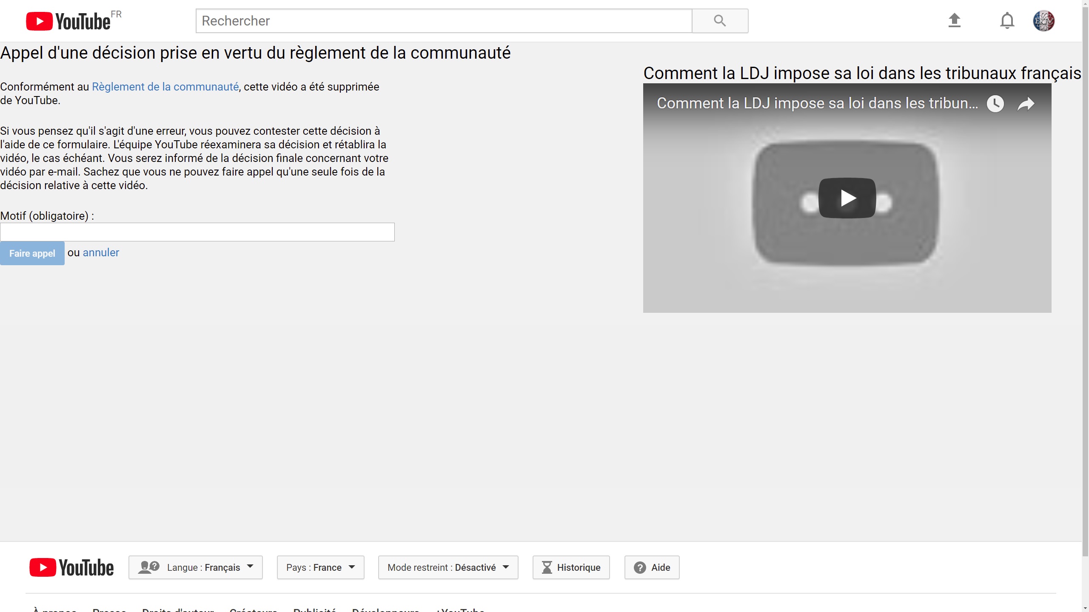Image resolution: width=1089 pixels, height=612 pixels.
Task: Click the YouTube logo in the header
Action: coord(68,21)
